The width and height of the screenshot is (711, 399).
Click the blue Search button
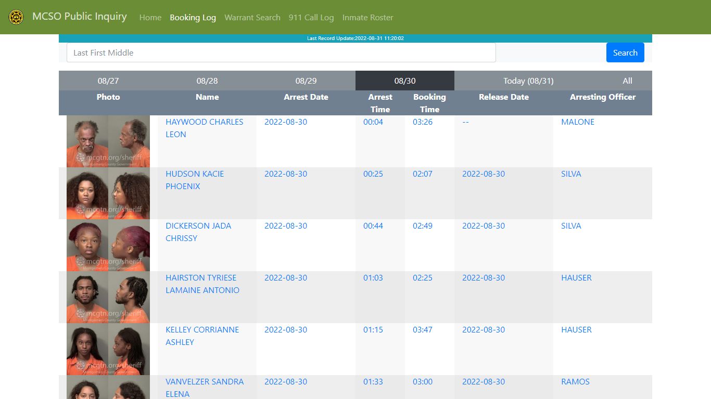tap(625, 52)
